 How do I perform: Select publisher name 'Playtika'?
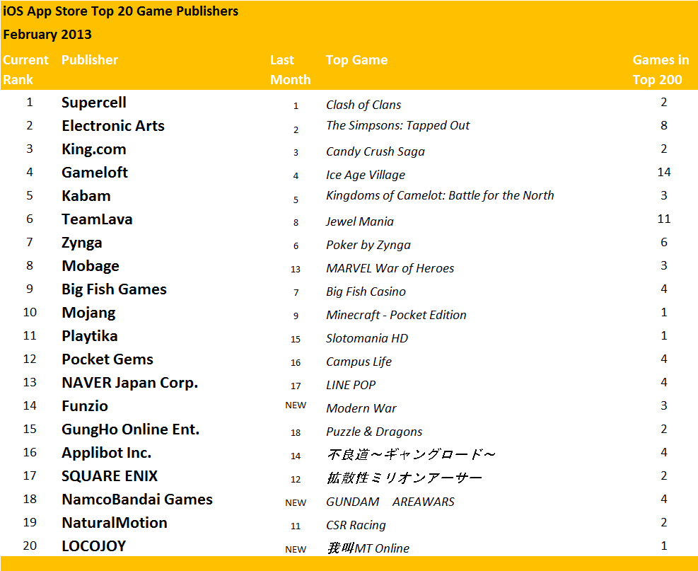pyautogui.click(x=90, y=336)
